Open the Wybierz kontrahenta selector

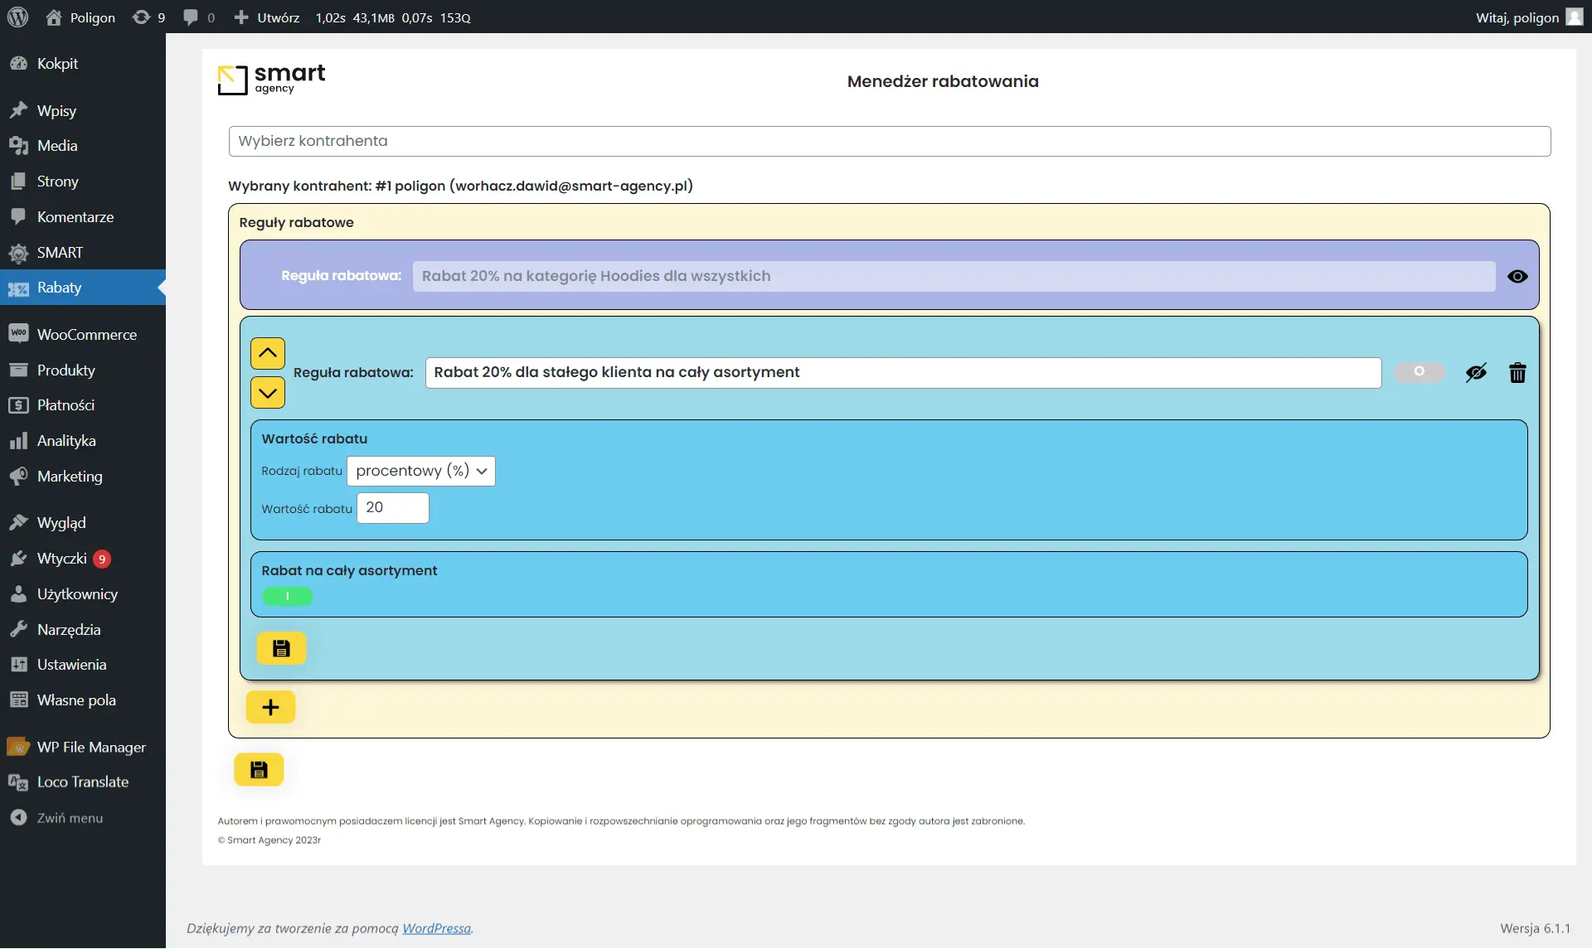889,141
